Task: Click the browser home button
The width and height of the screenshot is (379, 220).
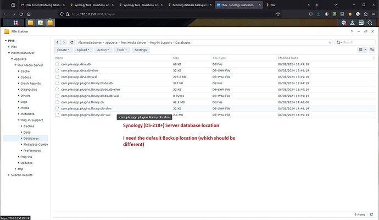Action: point(29,14)
